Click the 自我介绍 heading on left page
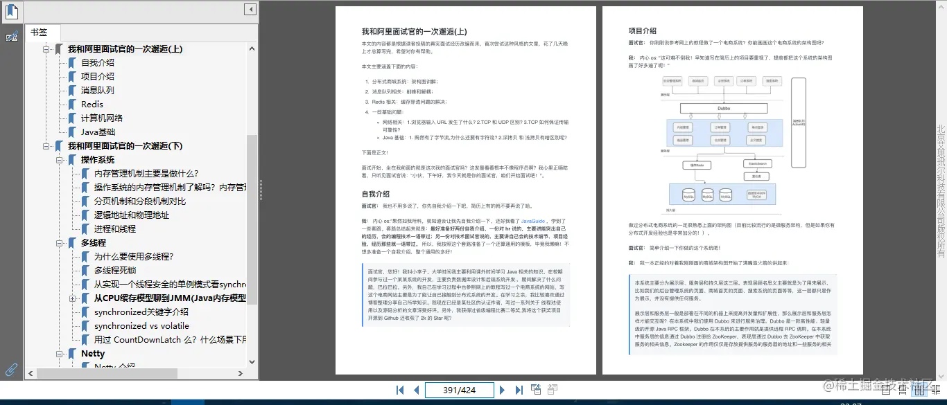The width and height of the screenshot is (947, 405). (x=375, y=194)
